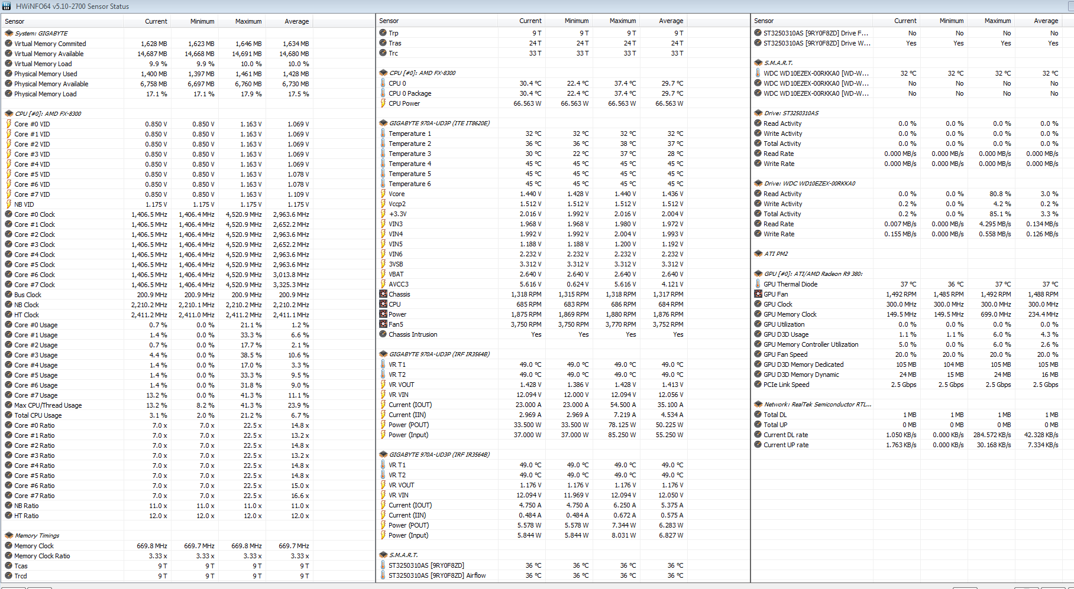Click the thermometer icon beside CPU 0 Package
This screenshot has width=1074, height=589.
[383, 93]
